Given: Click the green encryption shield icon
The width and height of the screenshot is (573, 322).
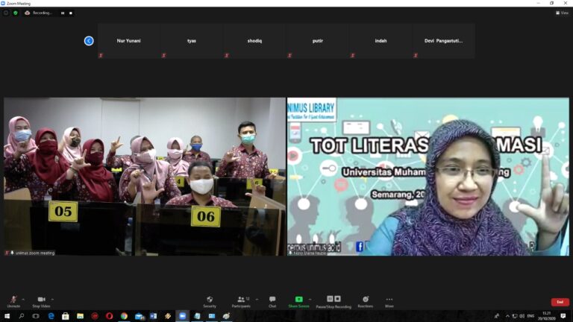Looking at the screenshot, I should point(15,13).
